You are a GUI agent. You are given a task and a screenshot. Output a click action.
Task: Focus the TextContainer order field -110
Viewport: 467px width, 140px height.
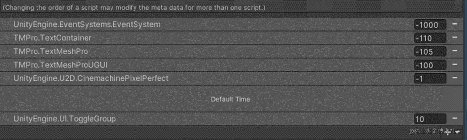click(430, 38)
